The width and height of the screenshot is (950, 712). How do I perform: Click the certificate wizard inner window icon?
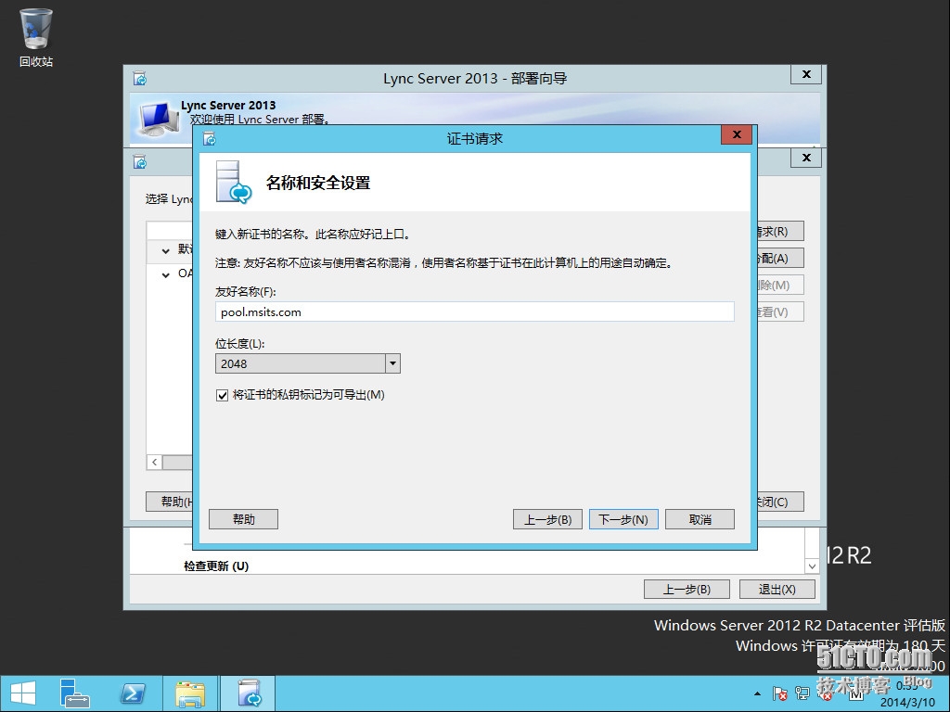140,162
